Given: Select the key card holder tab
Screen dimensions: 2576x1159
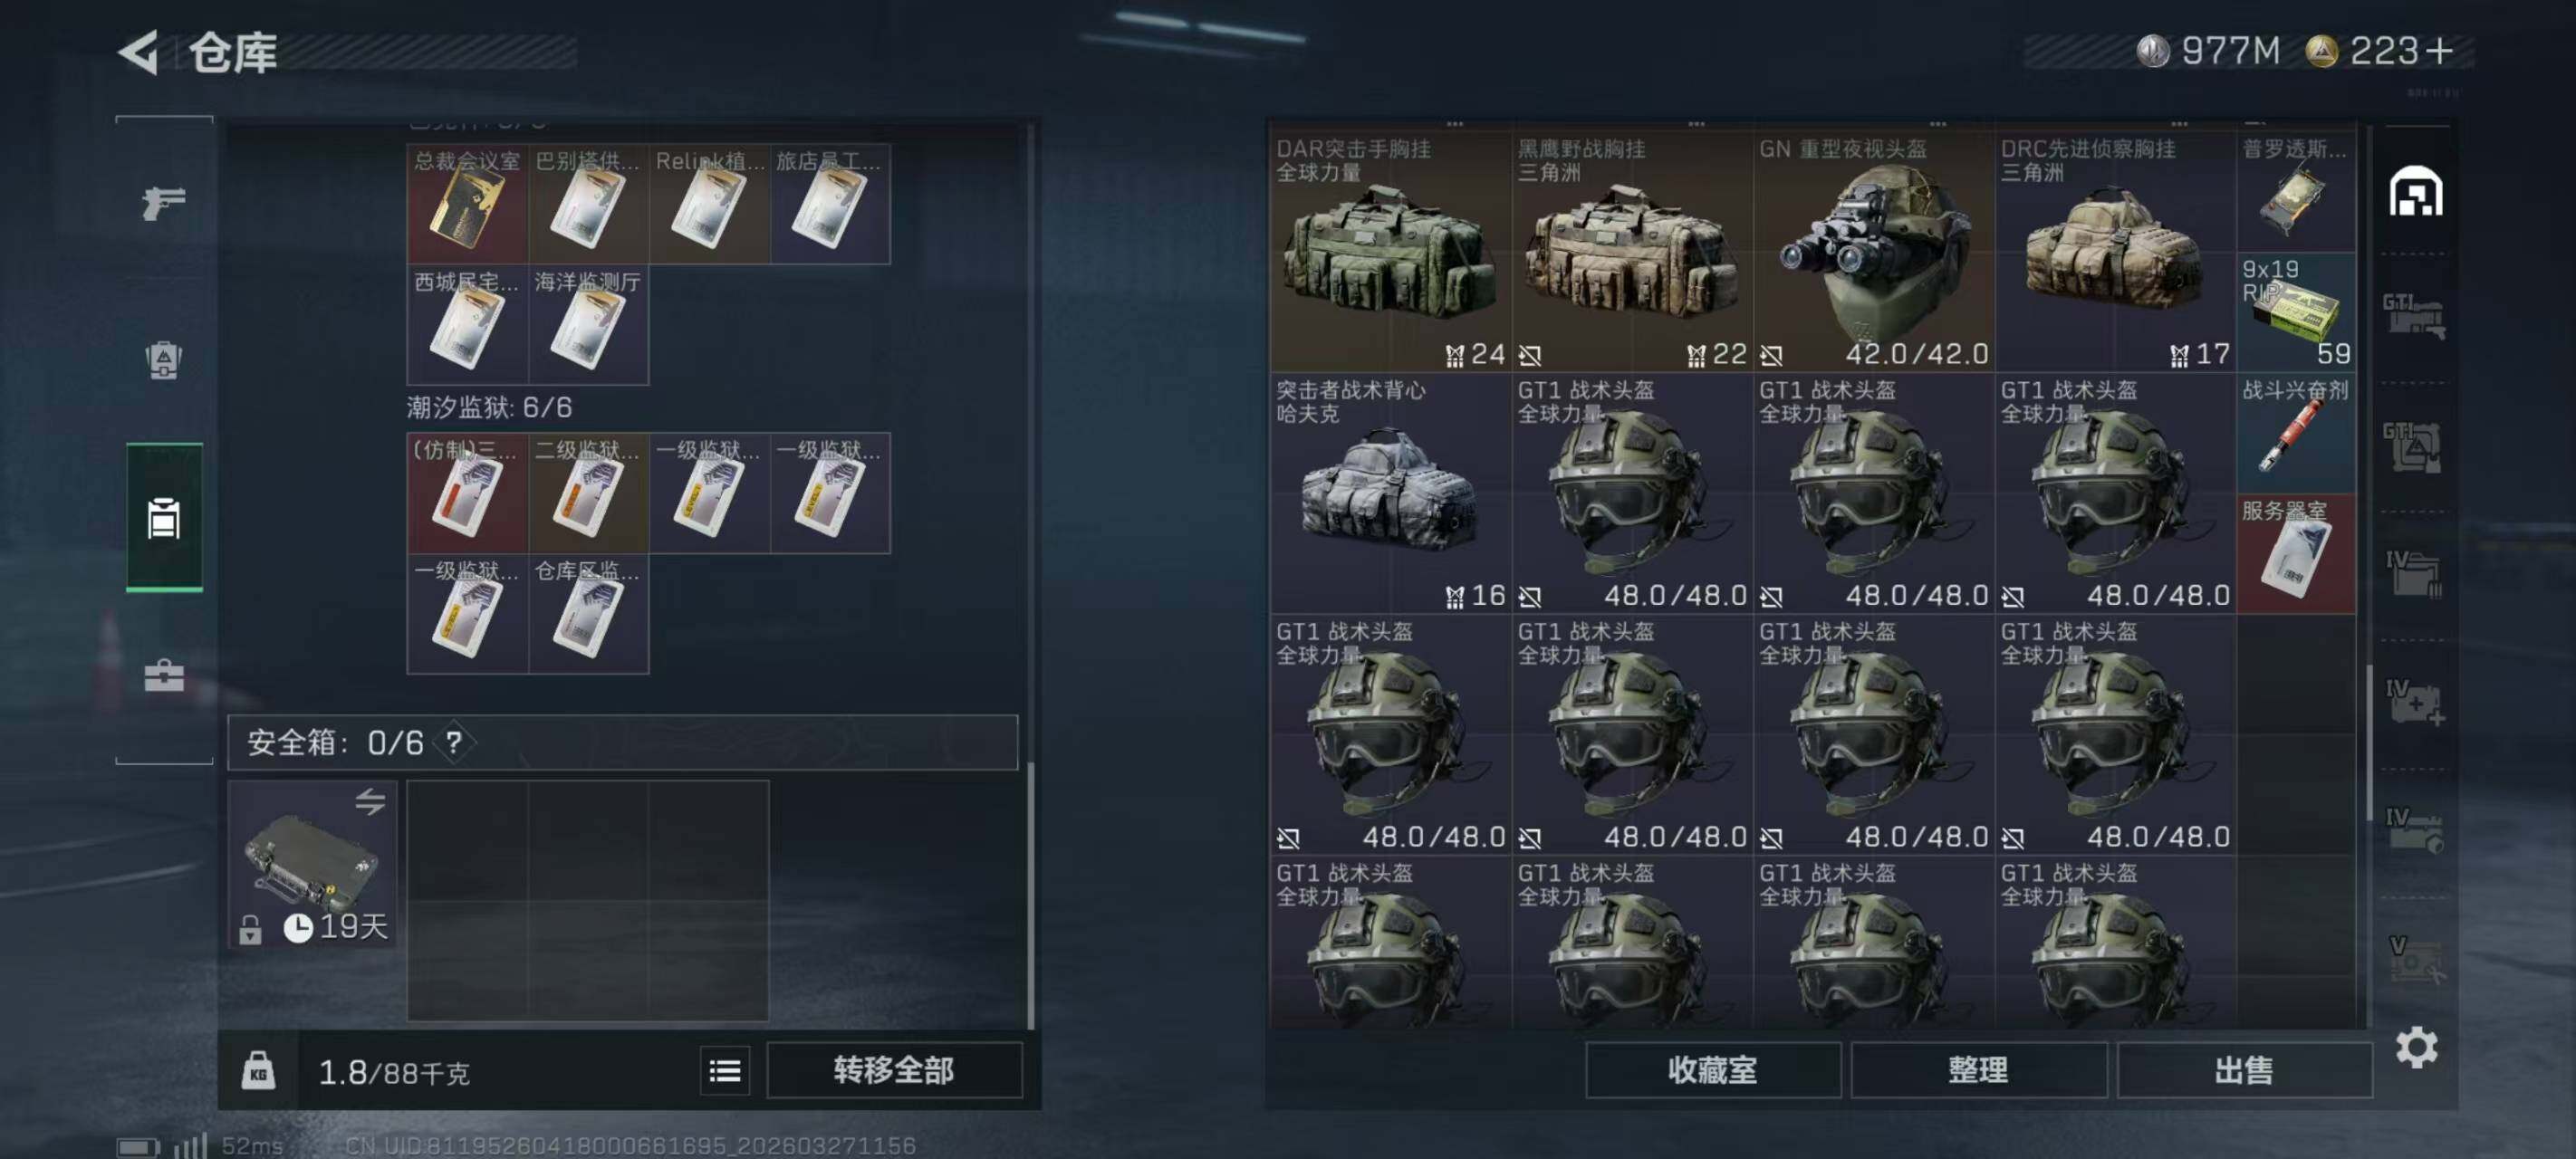Looking at the screenshot, I should tap(164, 517).
